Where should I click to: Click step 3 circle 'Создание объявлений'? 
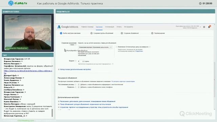(x=122, y=33)
